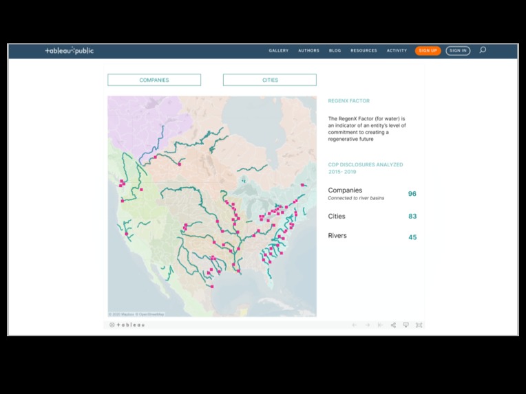Click the REGENX FACTOR heading
The width and height of the screenshot is (526, 394).
[x=349, y=101]
